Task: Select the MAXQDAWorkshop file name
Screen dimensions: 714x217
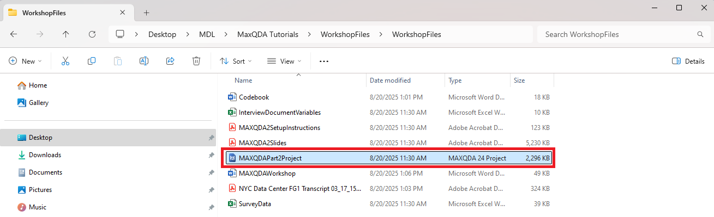Action: pos(267,173)
